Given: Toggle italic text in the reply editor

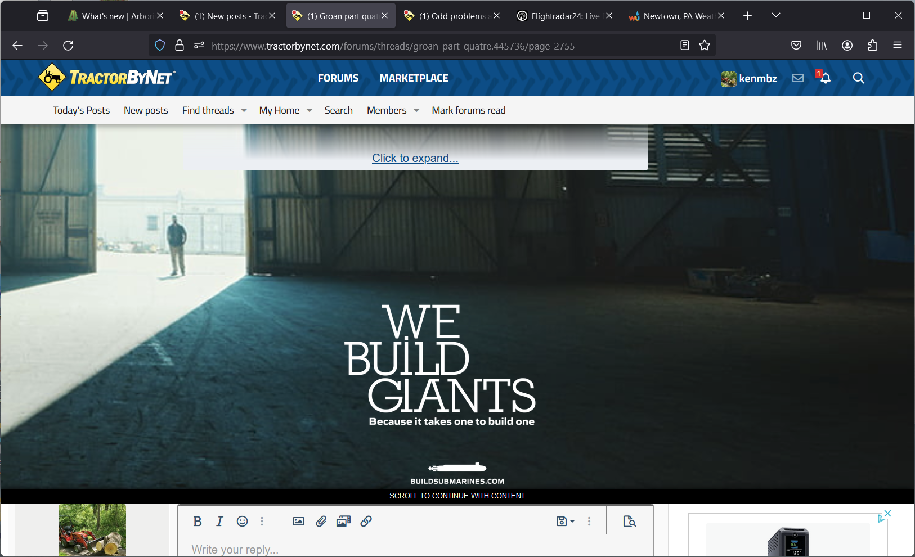Looking at the screenshot, I should click(x=219, y=522).
